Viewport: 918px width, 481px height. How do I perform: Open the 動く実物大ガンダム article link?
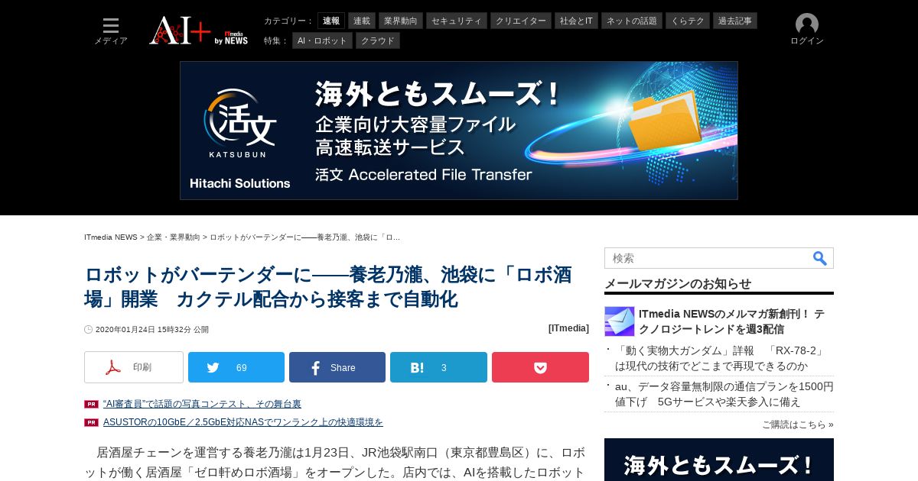pyautogui.click(x=721, y=358)
